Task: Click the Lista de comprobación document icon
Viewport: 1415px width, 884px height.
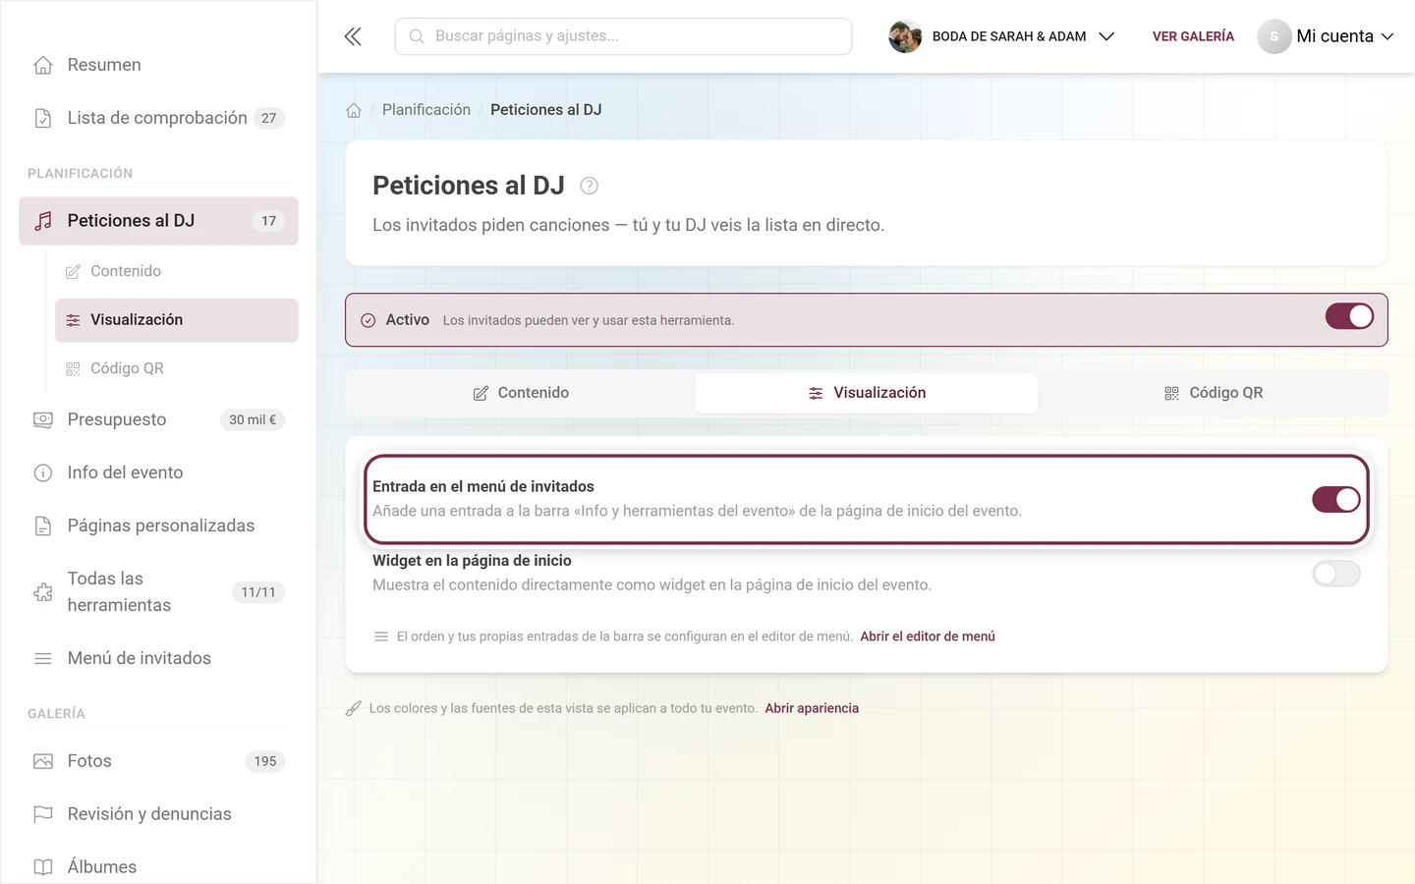Action: pos(43,118)
